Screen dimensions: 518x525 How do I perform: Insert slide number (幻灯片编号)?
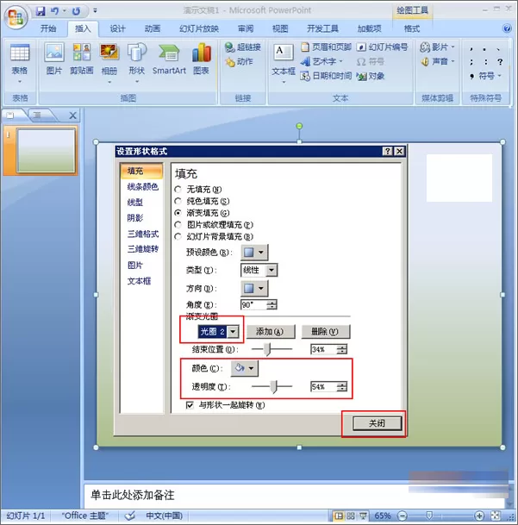(382, 47)
